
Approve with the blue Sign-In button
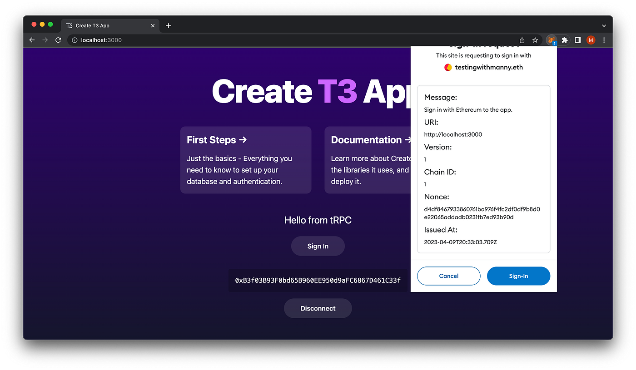518,276
